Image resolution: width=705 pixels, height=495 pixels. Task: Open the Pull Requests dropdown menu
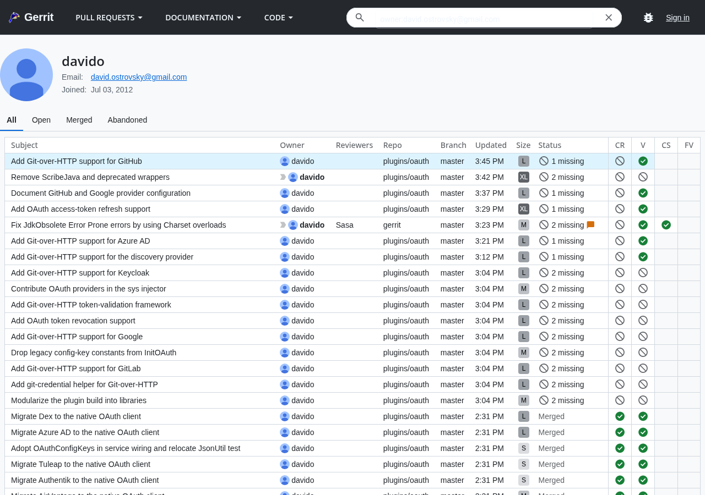[109, 18]
